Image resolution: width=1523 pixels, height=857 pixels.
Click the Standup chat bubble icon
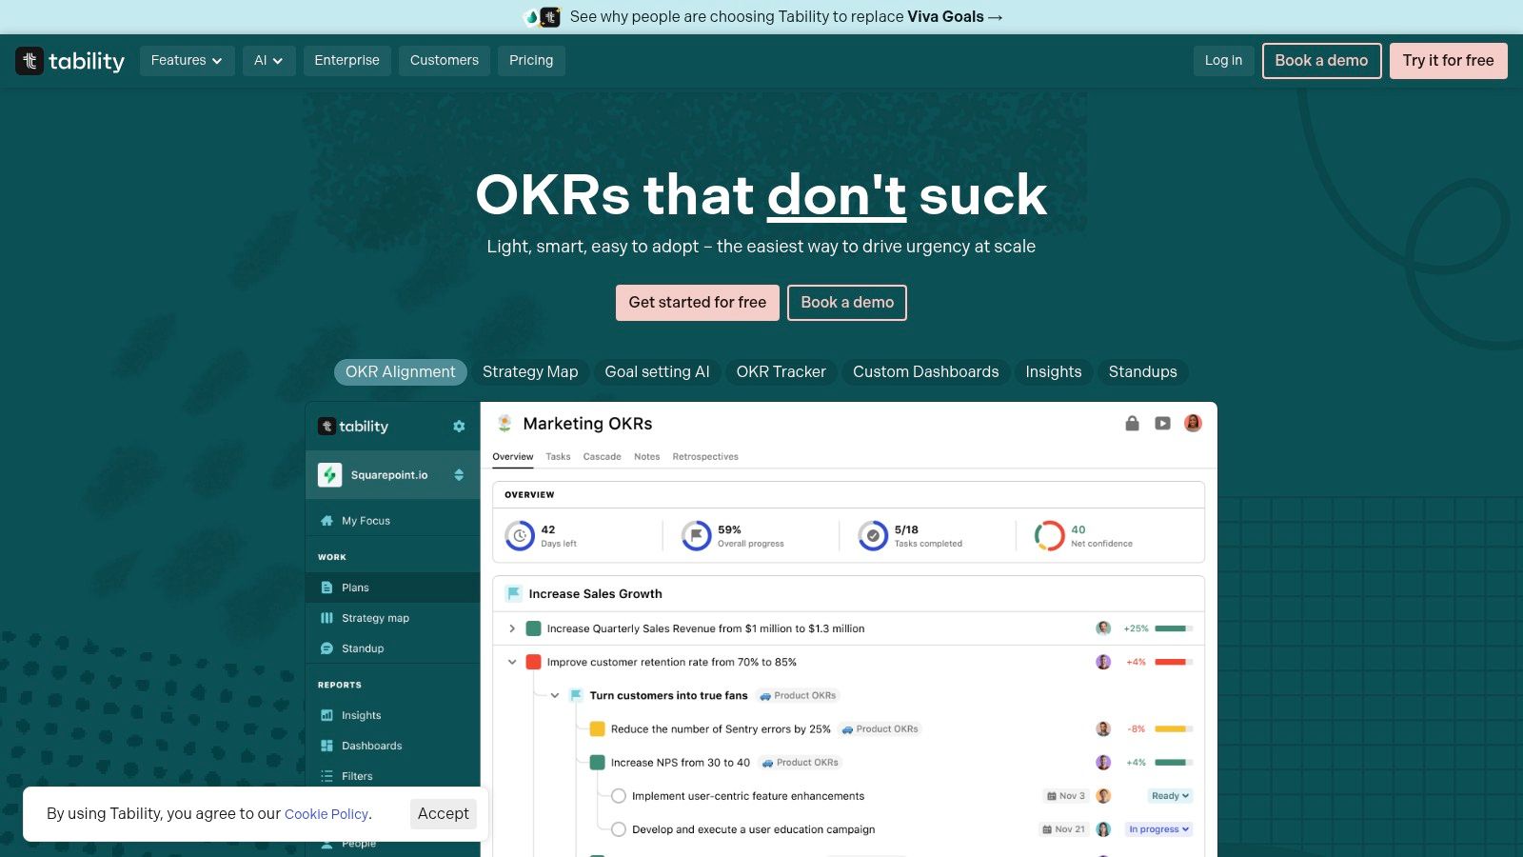click(326, 648)
